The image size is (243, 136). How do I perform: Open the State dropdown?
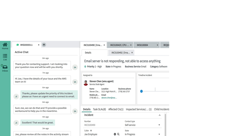pos(159,134)
